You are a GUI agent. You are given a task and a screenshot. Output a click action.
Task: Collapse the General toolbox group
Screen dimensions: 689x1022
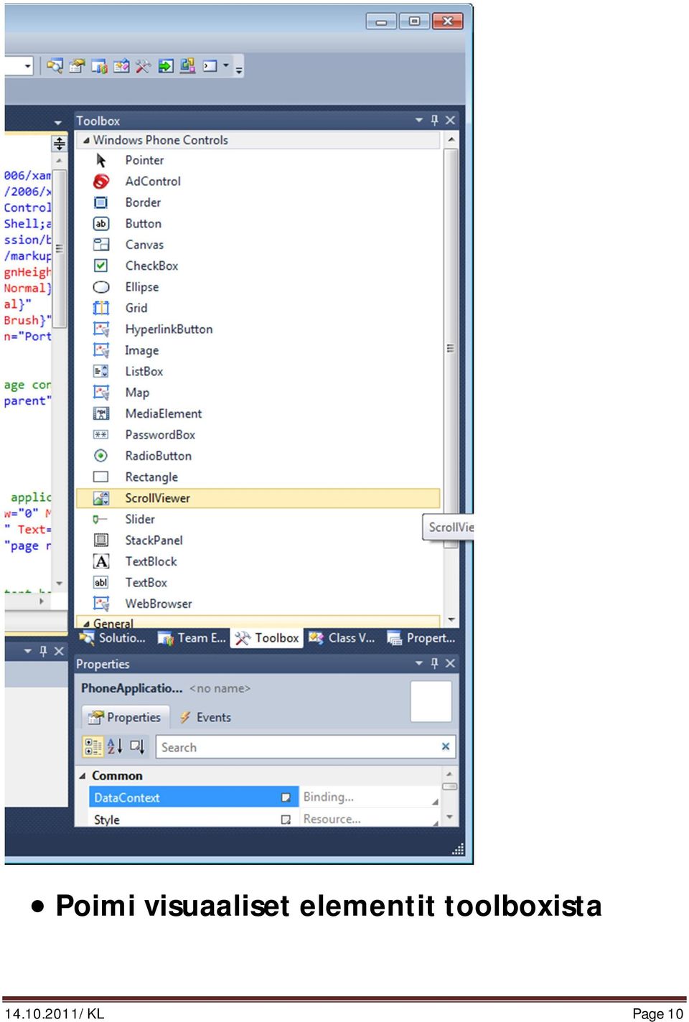pos(86,624)
